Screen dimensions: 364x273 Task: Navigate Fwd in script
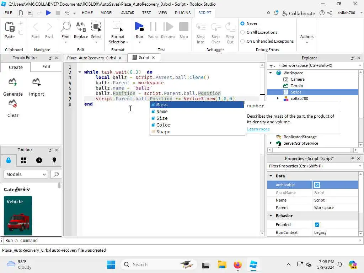[x=49, y=27]
